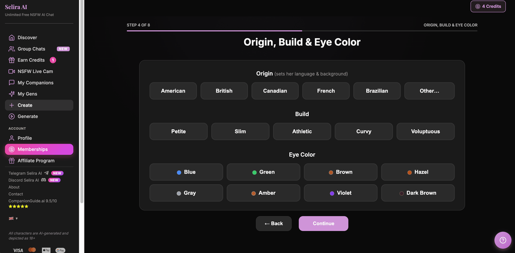The height and width of the screenshot is (253, 515).
Task: Click the NEW badge beside Group Chats
Action: [x=63, y=49]
